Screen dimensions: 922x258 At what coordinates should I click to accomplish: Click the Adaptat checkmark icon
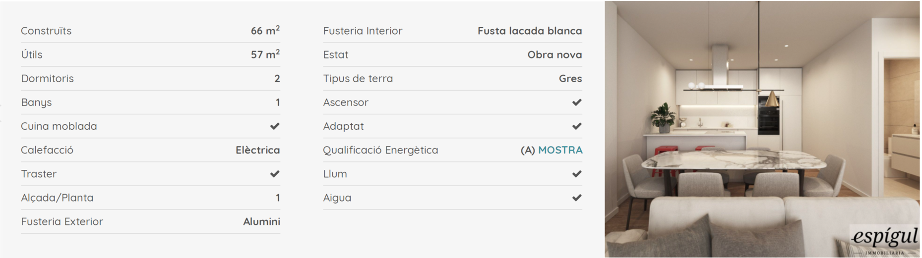tap(577, 126)
